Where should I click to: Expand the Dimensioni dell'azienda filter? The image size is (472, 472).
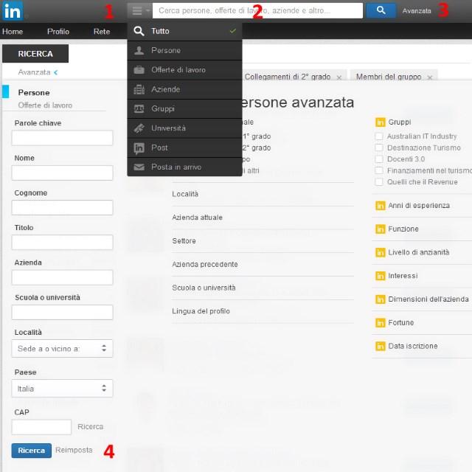[x=428, y=299]
